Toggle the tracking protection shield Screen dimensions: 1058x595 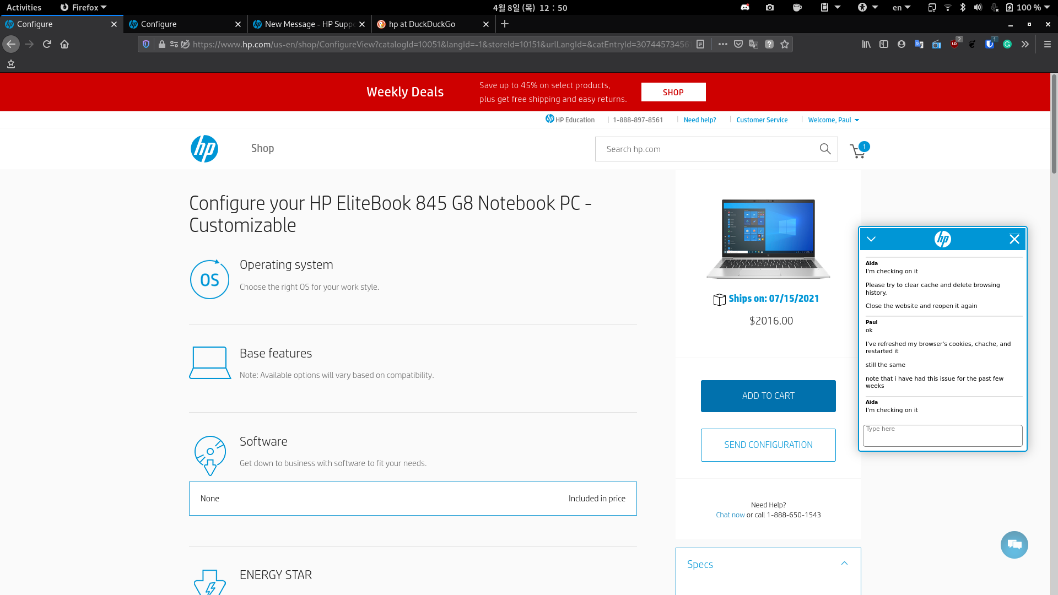click(145, 44)
